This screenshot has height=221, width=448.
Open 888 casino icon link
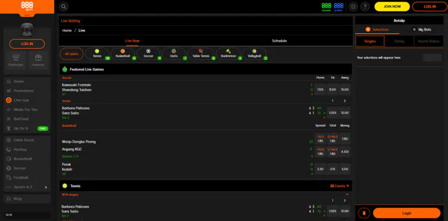click(x=326, y=6)
